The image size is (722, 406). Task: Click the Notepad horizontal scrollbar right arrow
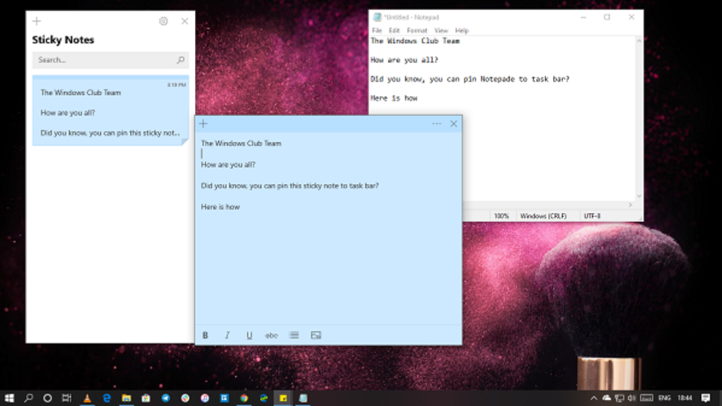click(630, 205)
